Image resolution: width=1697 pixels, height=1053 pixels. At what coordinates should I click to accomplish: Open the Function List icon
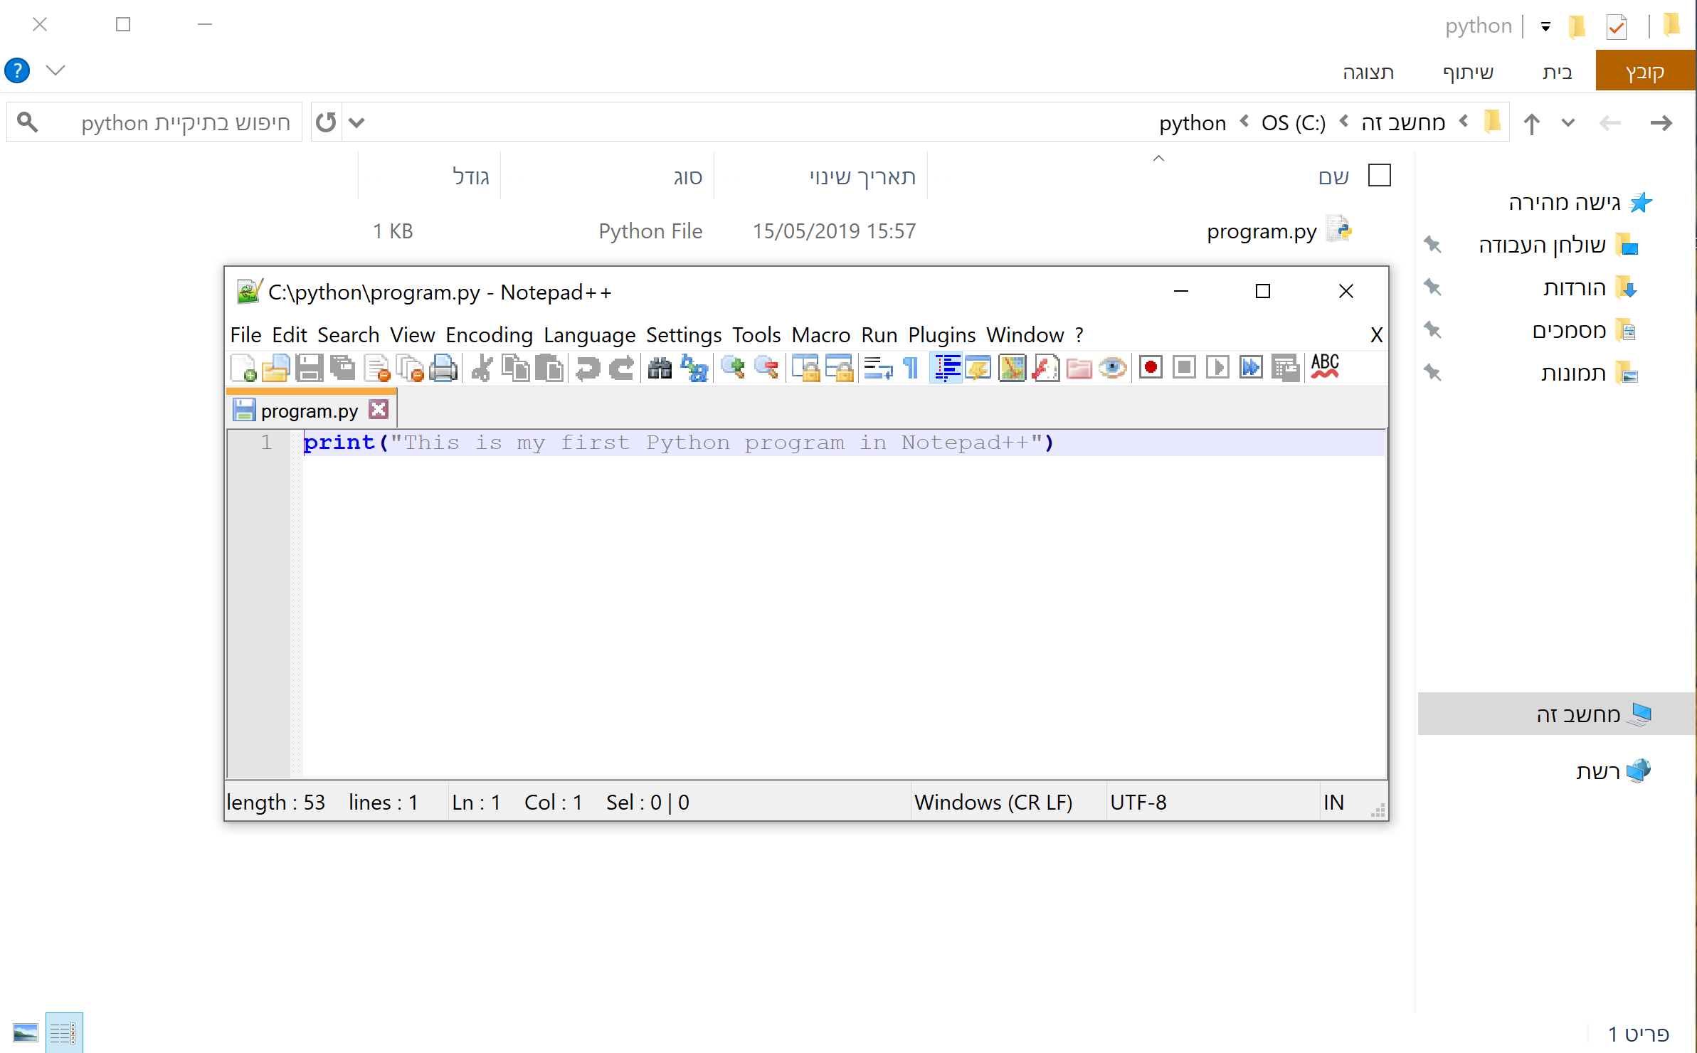coord(1046,368)
